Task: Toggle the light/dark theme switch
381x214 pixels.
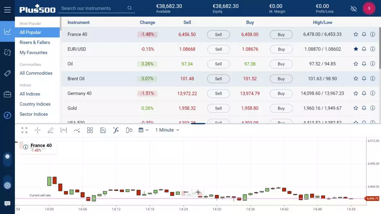Action: click(x=8, y=159)
